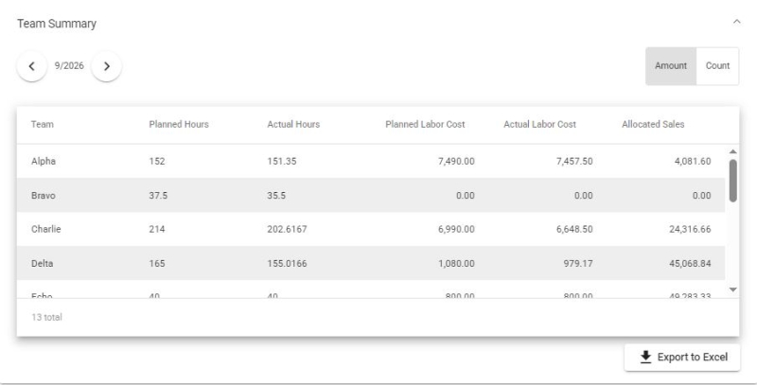Sort by Planned Hours column header
Screen dimensions: 757x385
[x=179, y=125]
